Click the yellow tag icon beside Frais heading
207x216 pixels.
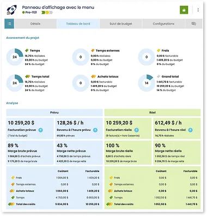click(159, 51)
